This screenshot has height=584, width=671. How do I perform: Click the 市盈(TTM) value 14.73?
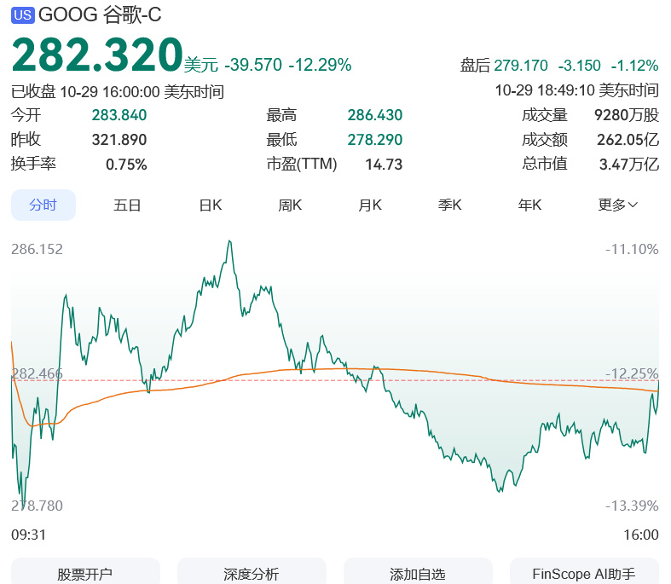(x=384, y=165)
